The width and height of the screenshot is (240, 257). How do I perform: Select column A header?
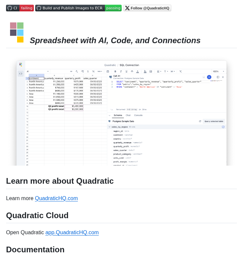coord(37,75)
